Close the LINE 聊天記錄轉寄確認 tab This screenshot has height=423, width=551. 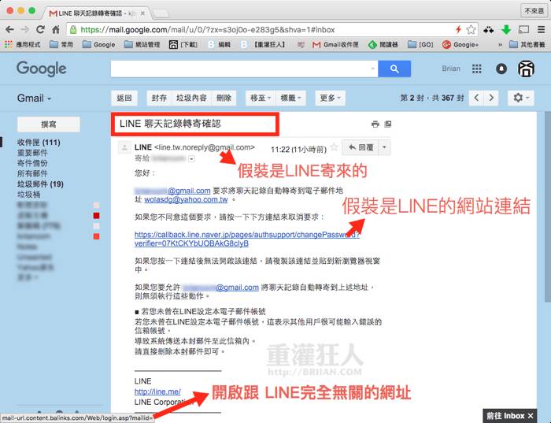click(x=142, y=13)
